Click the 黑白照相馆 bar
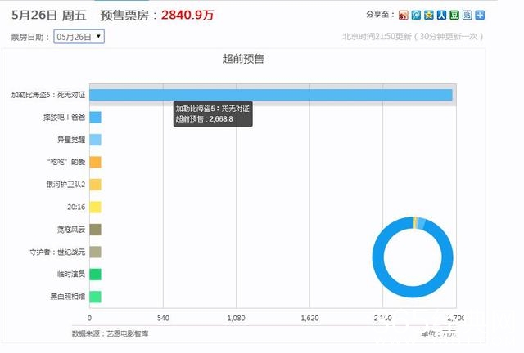 tap(95, 297)
